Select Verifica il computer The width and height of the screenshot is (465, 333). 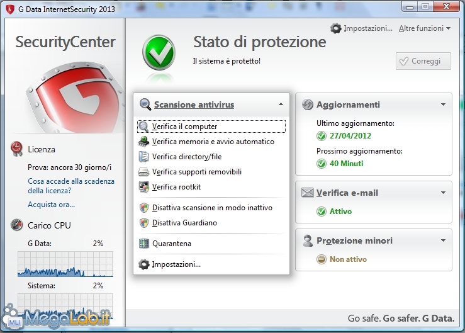point(211,127)
